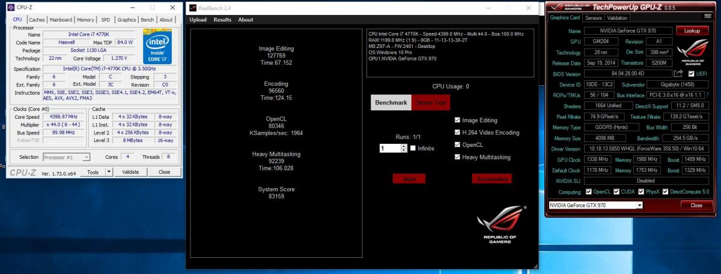Click the Screenshot button in RealBench

click(x=492, y=179)
